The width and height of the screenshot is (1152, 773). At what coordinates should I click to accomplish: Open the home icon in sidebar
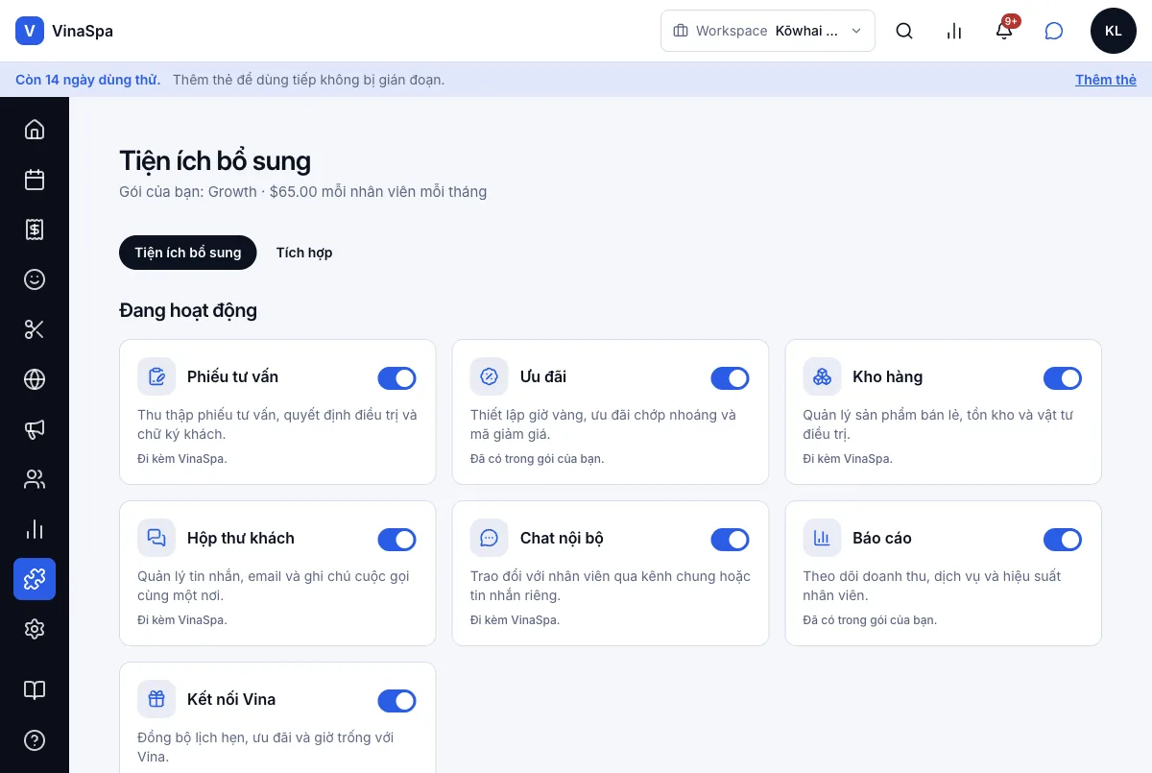coord(35,130)
